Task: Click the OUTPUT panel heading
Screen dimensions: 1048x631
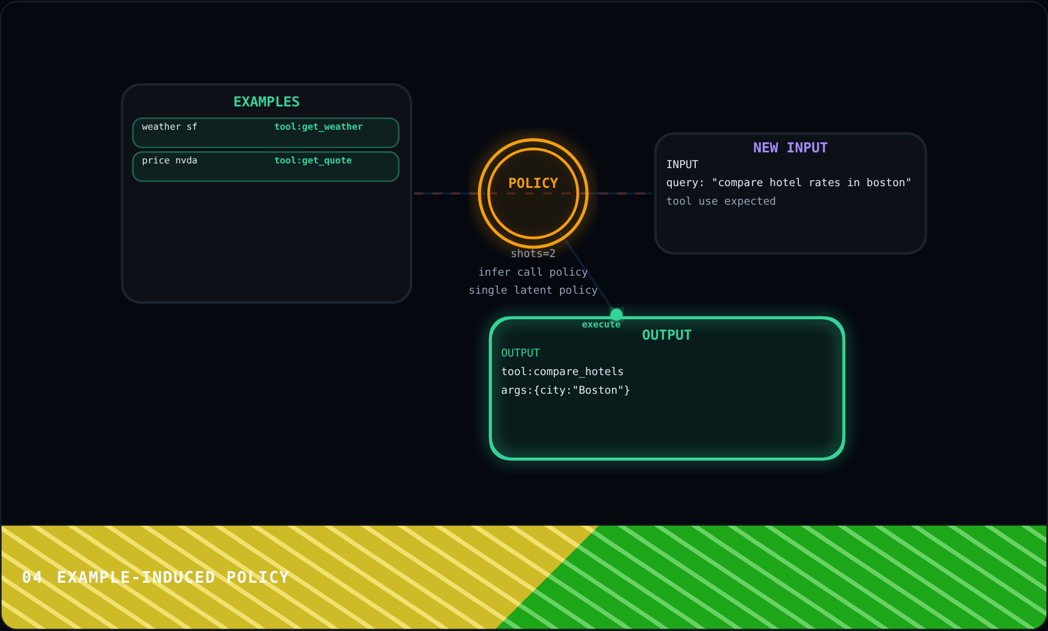Action: pyautogui.click(x=667, y=335)
